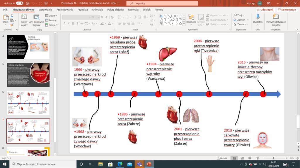Switch to the Wstawianie tab

point(45,9)
